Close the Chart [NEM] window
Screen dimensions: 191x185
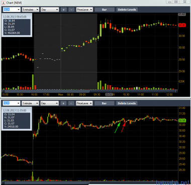(184, 2)
